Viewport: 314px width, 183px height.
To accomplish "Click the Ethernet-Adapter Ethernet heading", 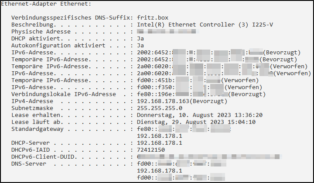I will point(46,4).
